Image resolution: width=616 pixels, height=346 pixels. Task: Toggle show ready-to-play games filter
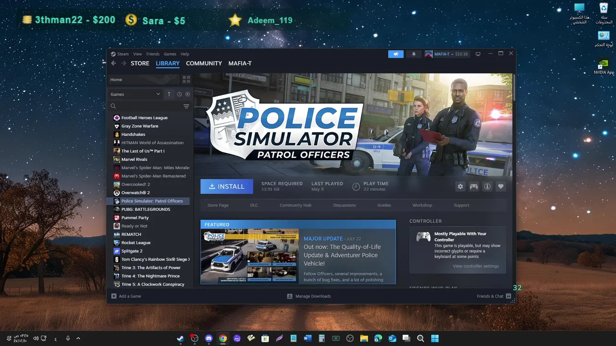tap(188, 94)
